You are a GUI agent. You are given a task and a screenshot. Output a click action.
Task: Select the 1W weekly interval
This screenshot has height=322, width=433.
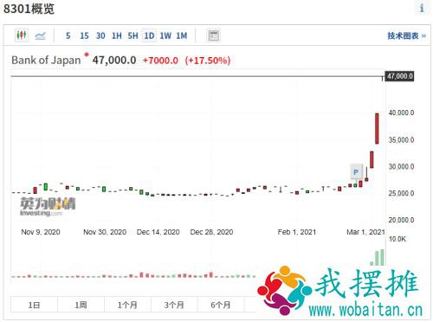165,35
